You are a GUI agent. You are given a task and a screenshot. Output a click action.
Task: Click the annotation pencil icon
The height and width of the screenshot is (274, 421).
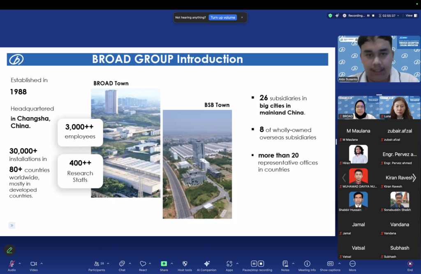coord(9,250)
